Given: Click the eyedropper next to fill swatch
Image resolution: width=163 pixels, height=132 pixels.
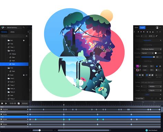Looking at the screenshot, I should (140, 66).
